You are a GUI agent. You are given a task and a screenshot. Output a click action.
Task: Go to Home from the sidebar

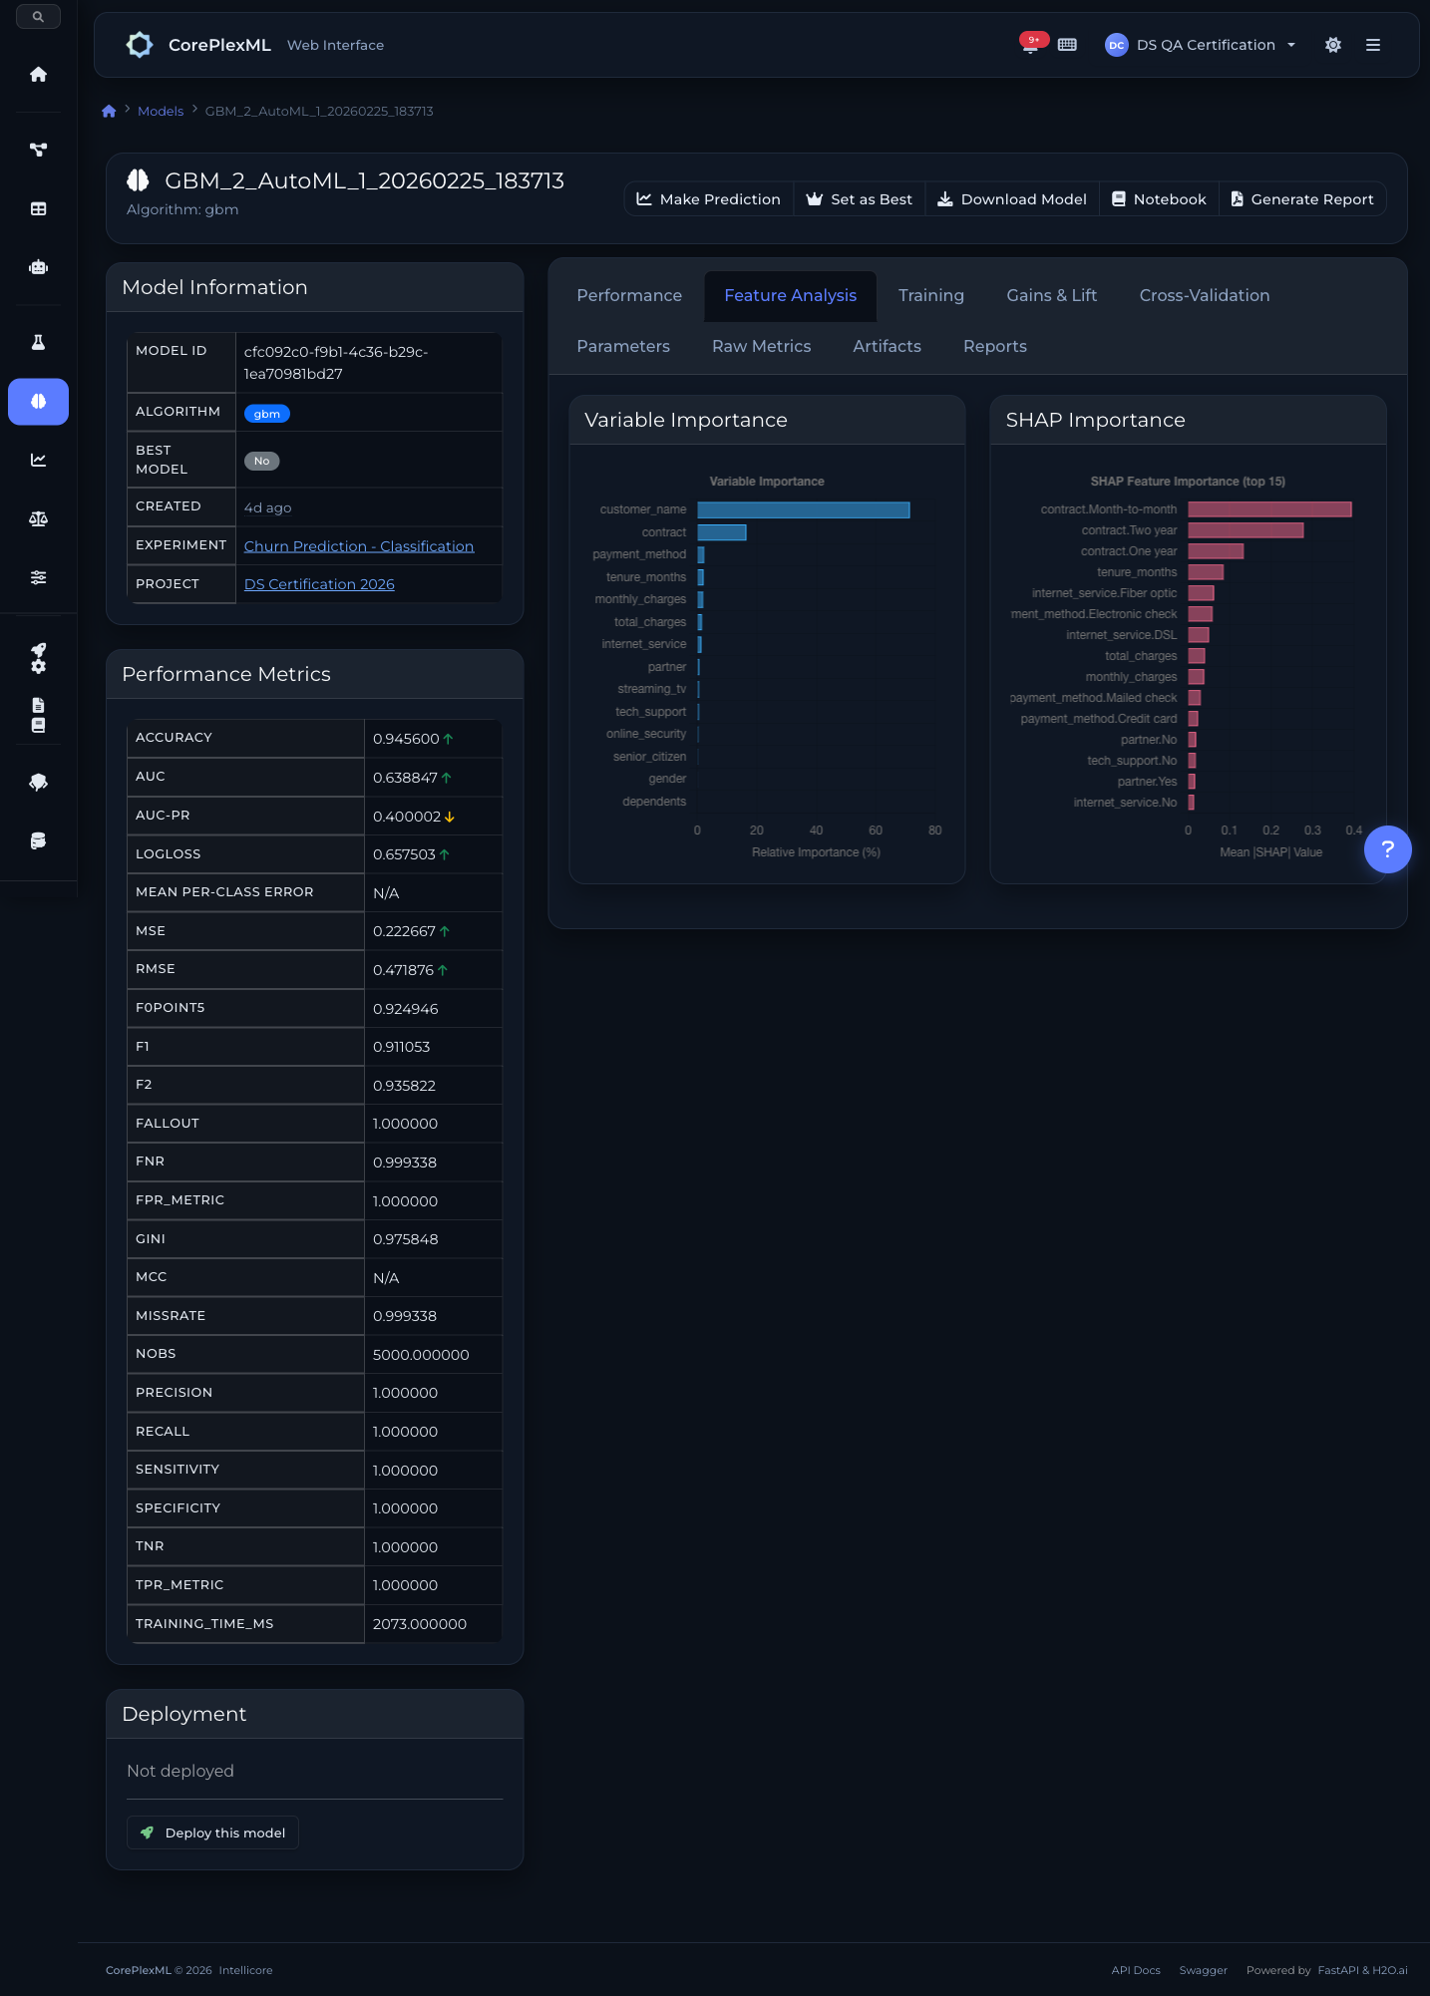point(38,75)
